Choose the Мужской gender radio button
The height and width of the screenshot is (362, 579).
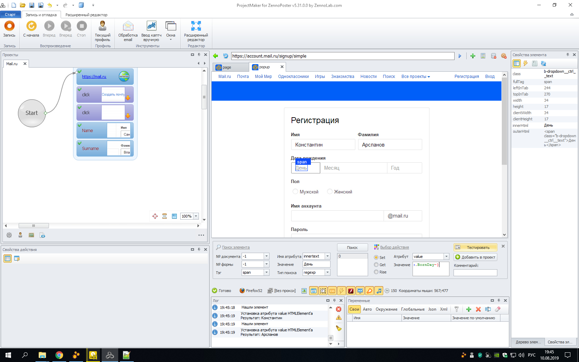(x=295, y=191)
